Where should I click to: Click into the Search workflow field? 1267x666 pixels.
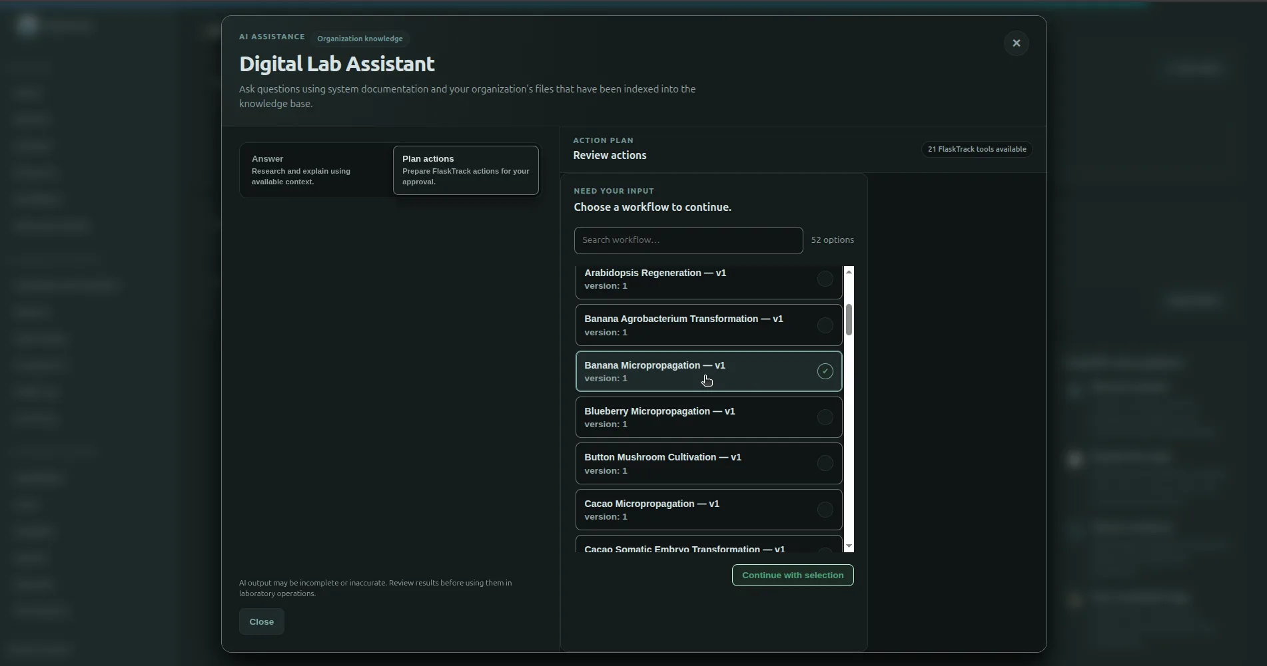688,240
